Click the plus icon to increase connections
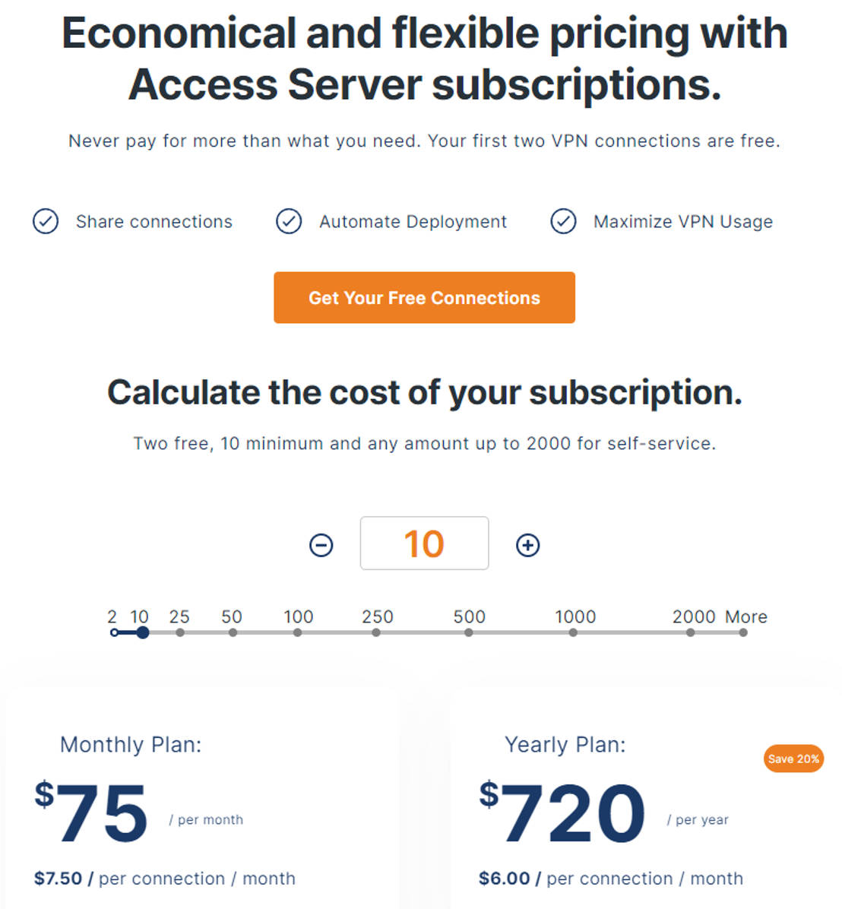 point(528,545)
